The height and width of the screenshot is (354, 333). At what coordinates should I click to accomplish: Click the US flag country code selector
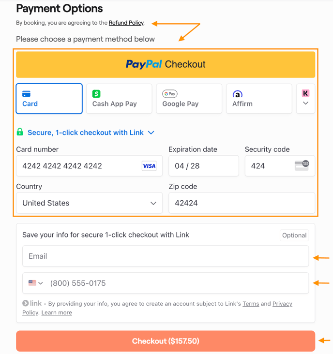35,283
